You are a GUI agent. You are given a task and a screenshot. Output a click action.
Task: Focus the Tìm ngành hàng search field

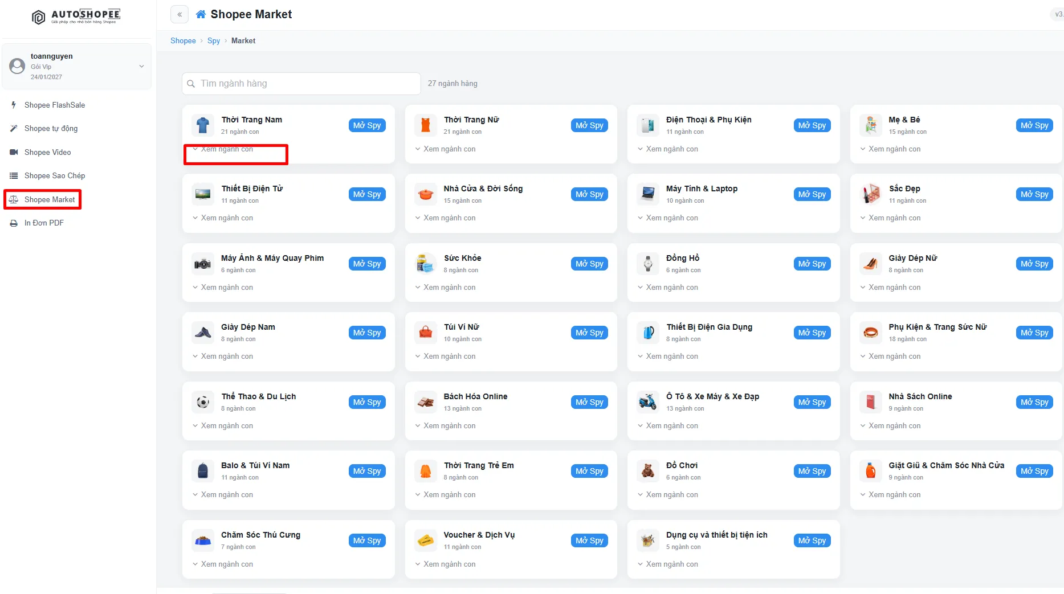301,84
